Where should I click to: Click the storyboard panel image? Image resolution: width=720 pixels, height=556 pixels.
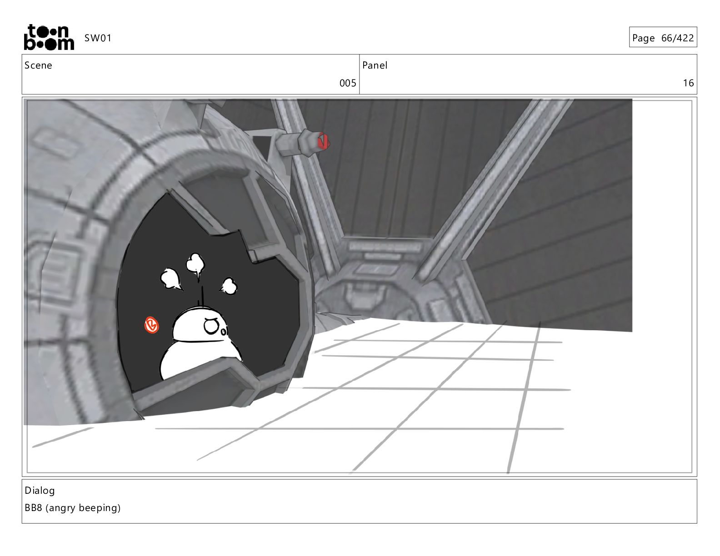pos(359,287)
